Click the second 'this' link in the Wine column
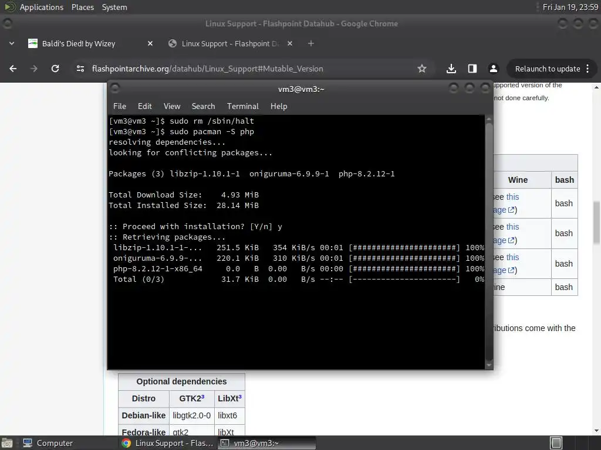The width and height of the screenshot is (601, 450). [x=512, y=227]
